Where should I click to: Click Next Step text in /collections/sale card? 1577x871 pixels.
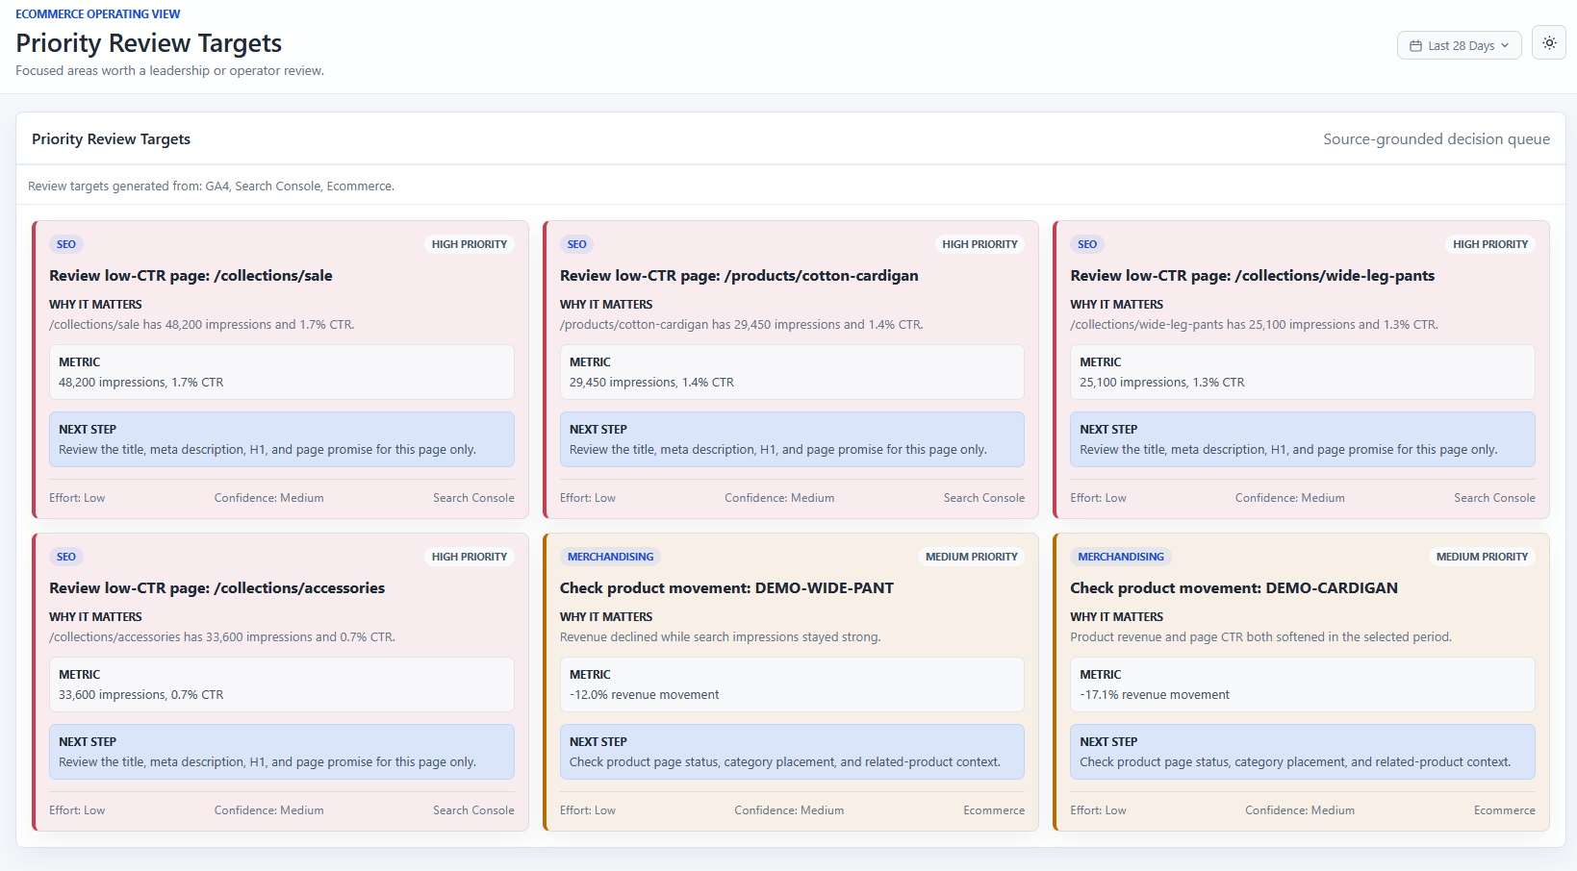click(x=267, y=450)
